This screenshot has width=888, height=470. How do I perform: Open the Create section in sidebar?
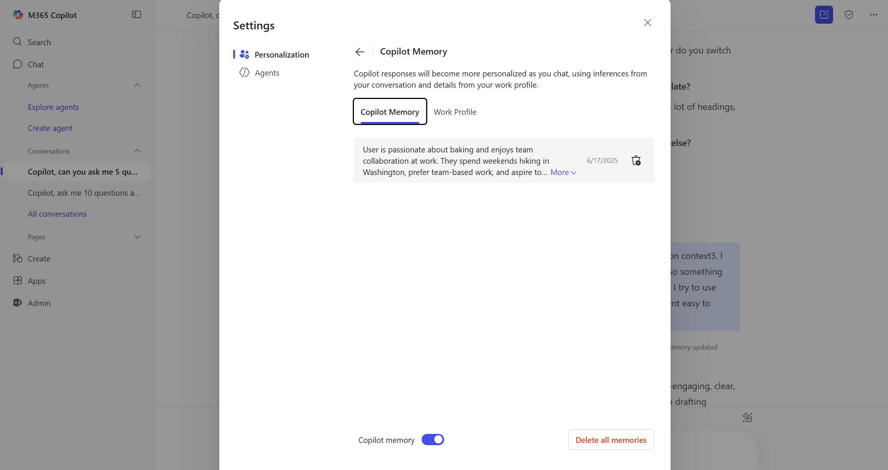(39, 259)
